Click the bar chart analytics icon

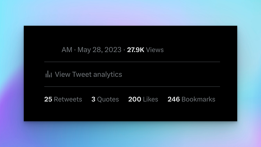click(x=49, y=74)
